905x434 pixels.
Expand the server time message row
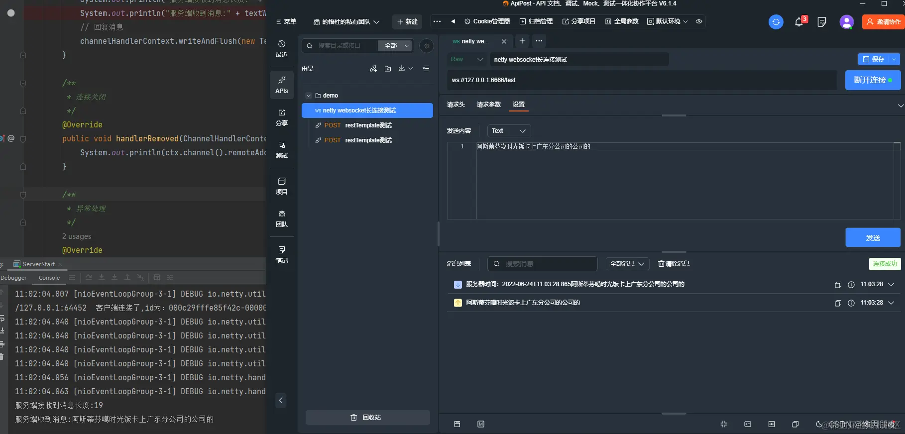click(891, 285)
